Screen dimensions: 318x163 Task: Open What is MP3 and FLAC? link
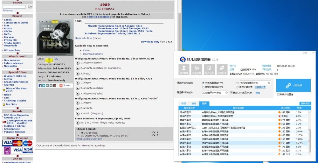[x=89, y=139]
